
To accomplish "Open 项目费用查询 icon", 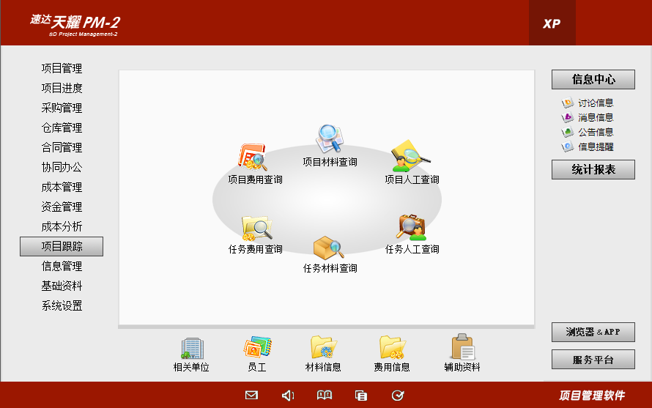I will tap(252, 157).
